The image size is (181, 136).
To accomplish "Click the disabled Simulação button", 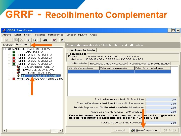I will coord(120,130).
